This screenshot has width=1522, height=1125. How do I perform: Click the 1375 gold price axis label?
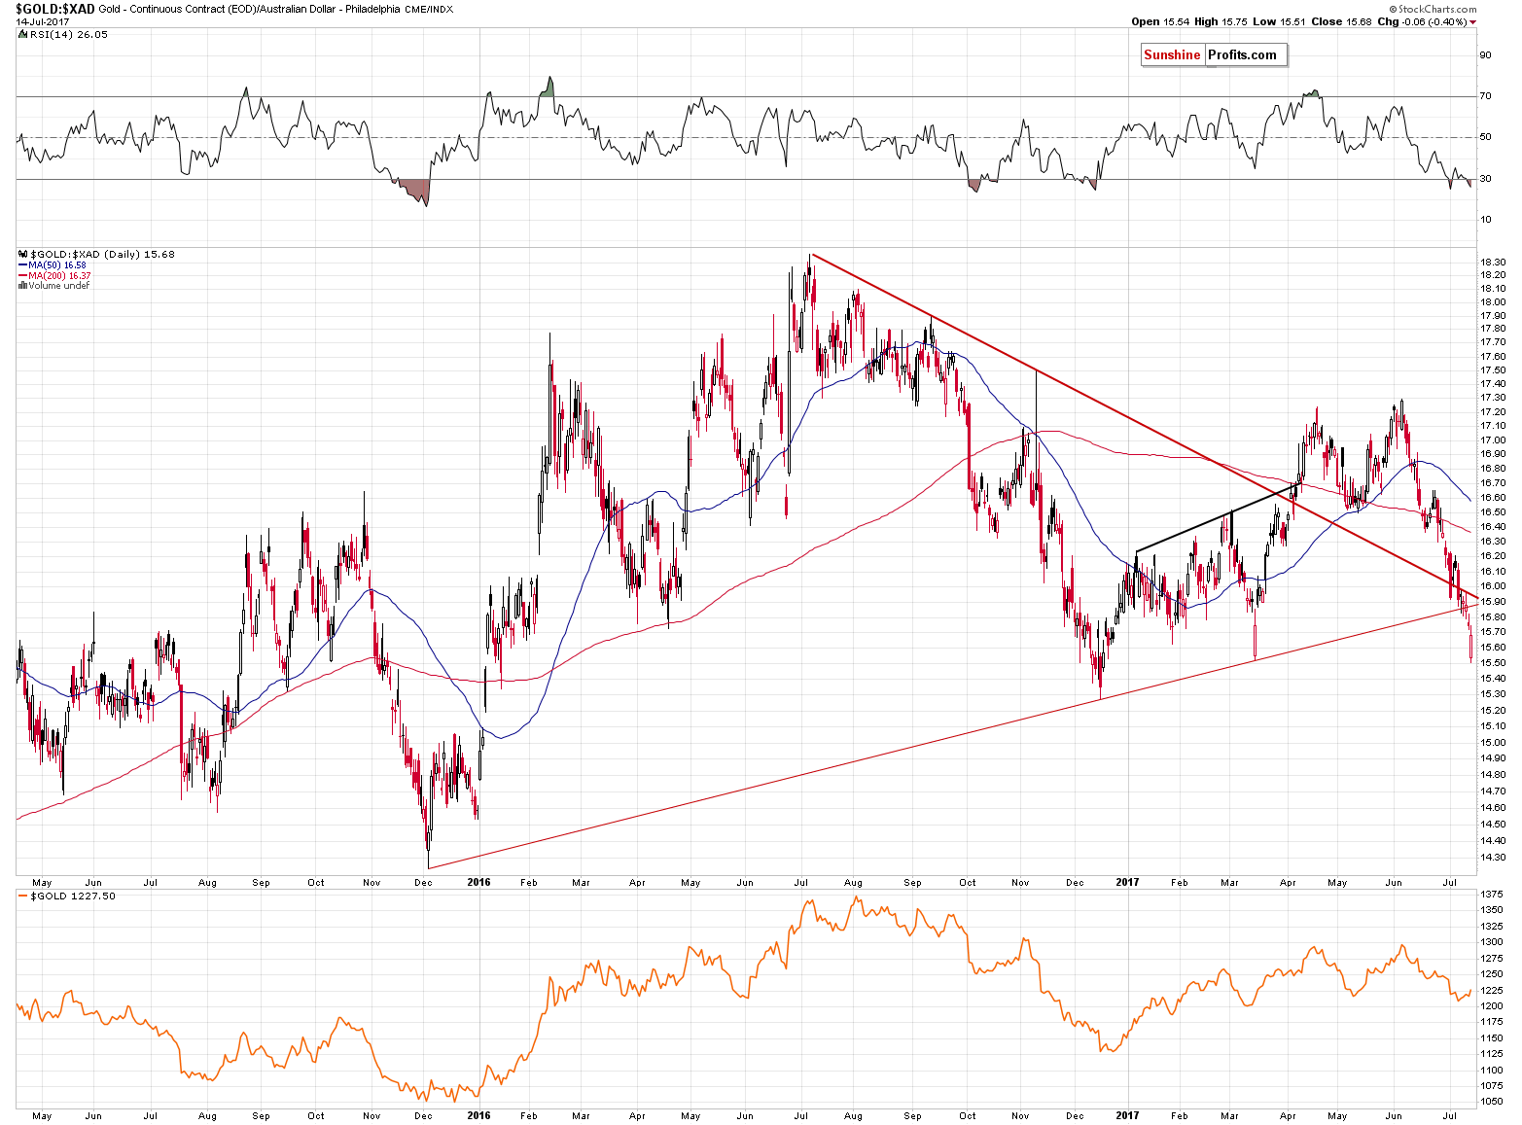click(x=1490, y=894)
